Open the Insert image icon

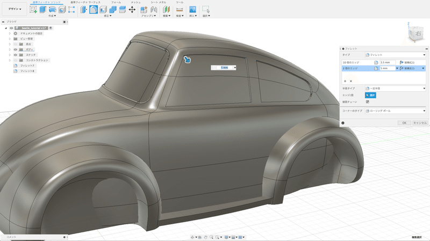click(192, 10)
